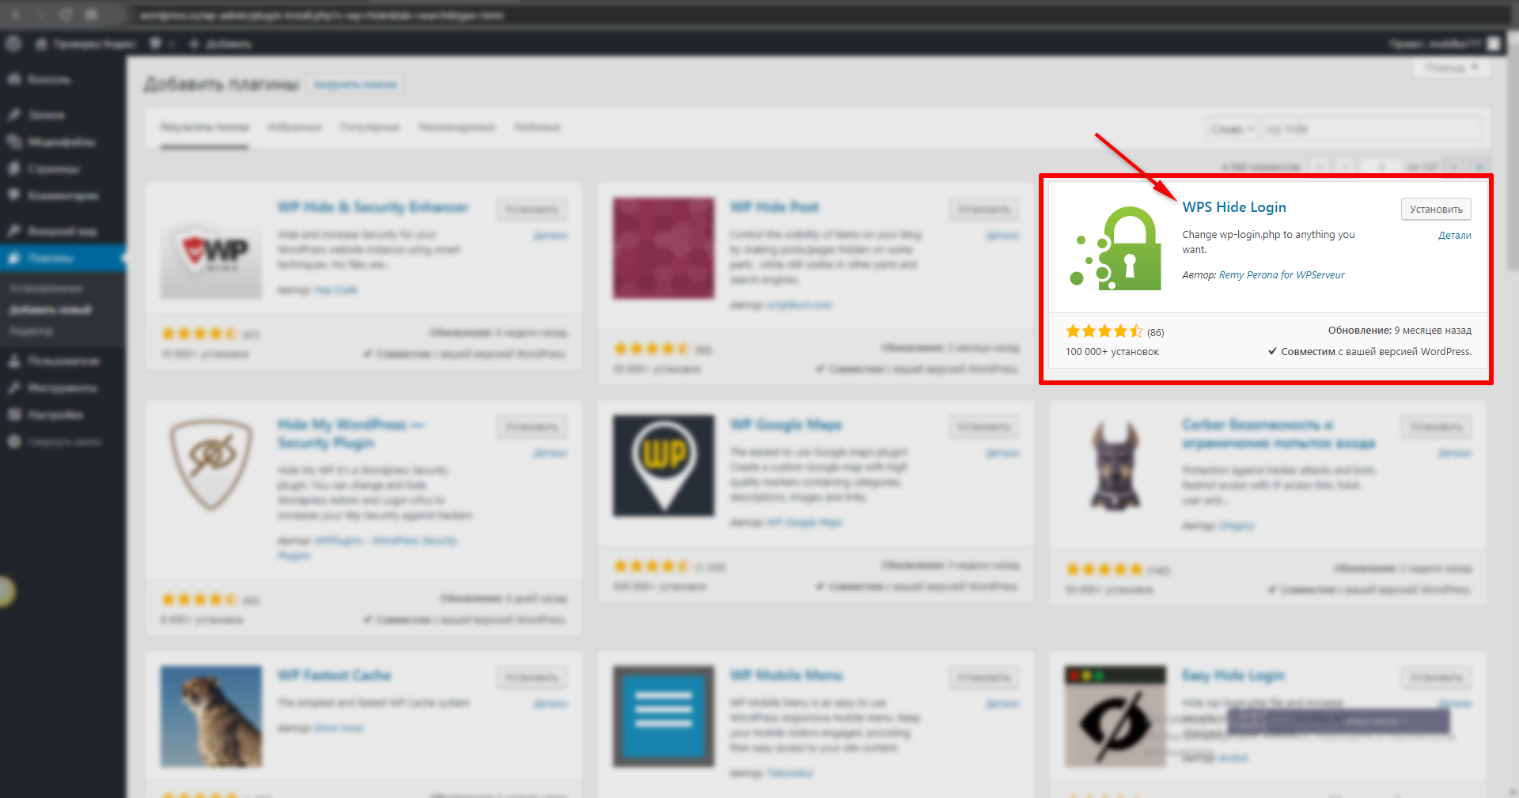Image resolution: width=1519 pixels, height=798 pixels.
Task: Install the WPS Hide Login plugin
Action: tap(1435, 209)
